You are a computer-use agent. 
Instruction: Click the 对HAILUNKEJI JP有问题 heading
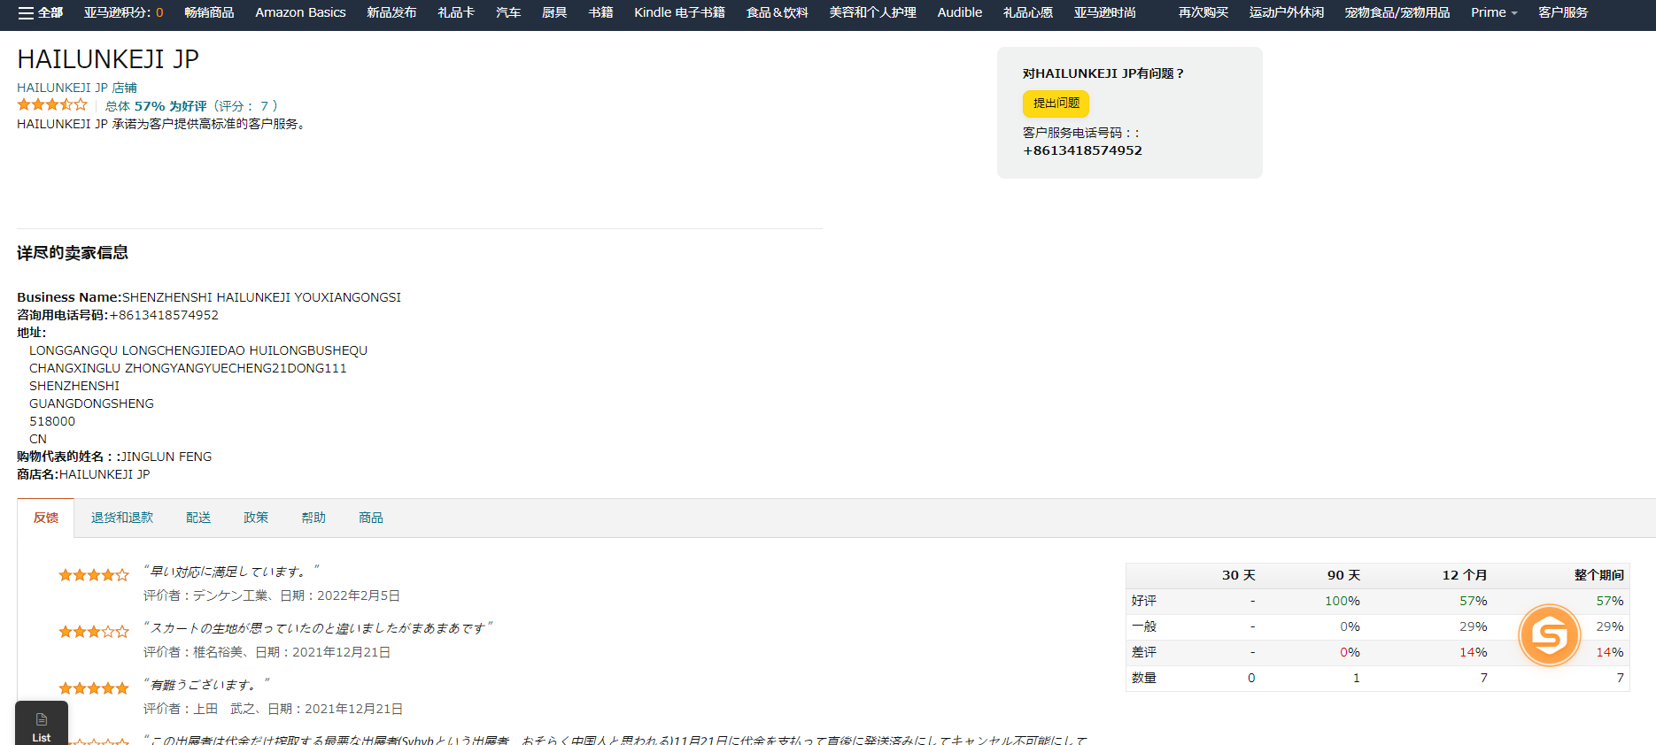tap(1103, 73)
